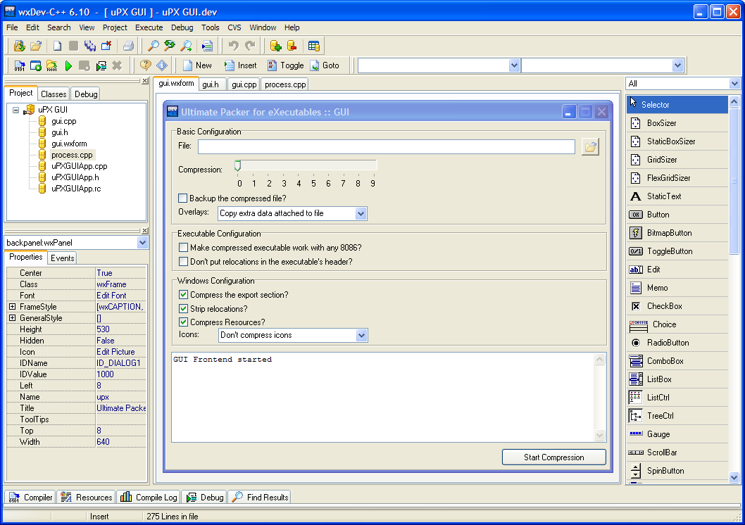Screen dimensions: 745x525
Task: Uncheck Compress the export section
Action: 183,295
